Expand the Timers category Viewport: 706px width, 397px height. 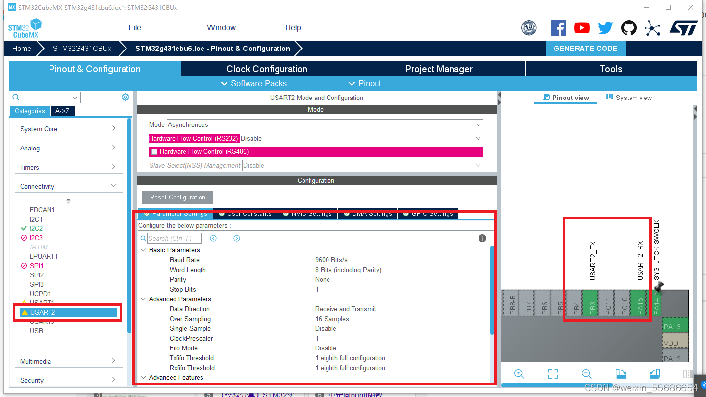68,167
